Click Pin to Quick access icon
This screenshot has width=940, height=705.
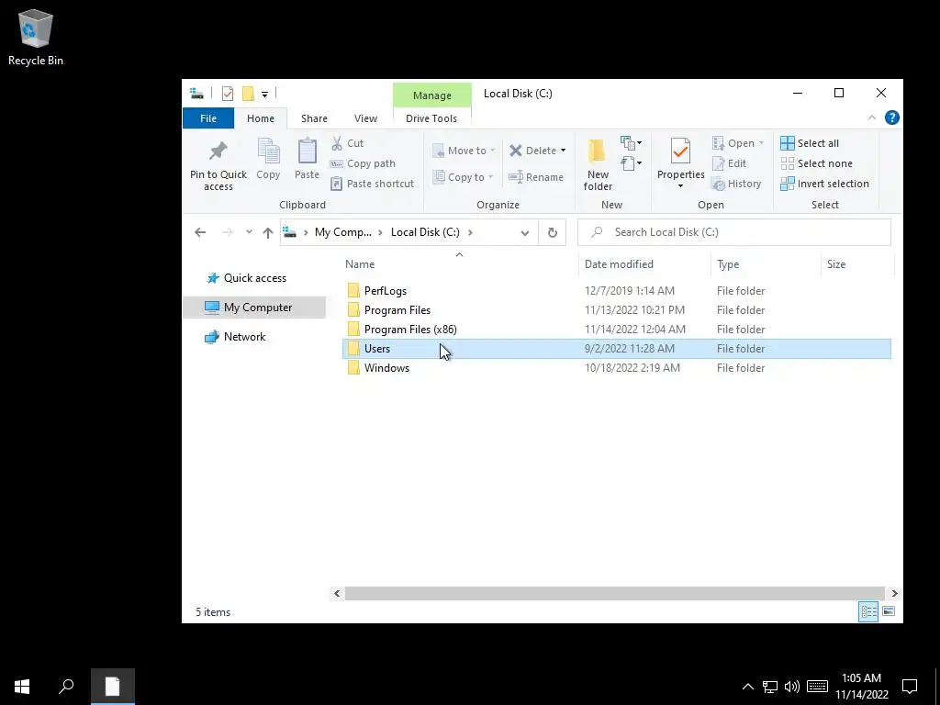click(218, 164)
